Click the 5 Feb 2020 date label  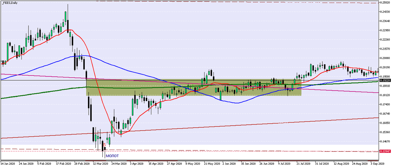point(45,163)
